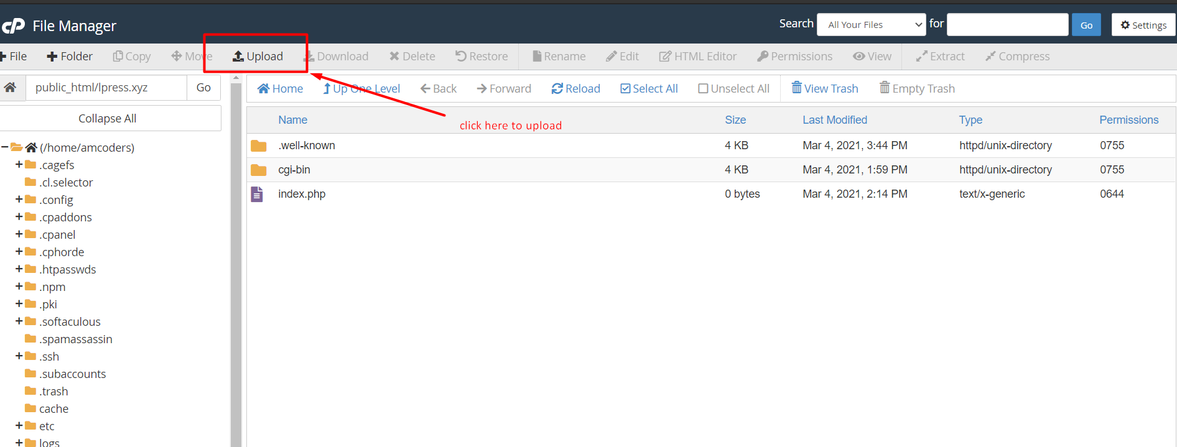Click the search text input field
Screen dimensions: 1177x447
[1007, 25]
